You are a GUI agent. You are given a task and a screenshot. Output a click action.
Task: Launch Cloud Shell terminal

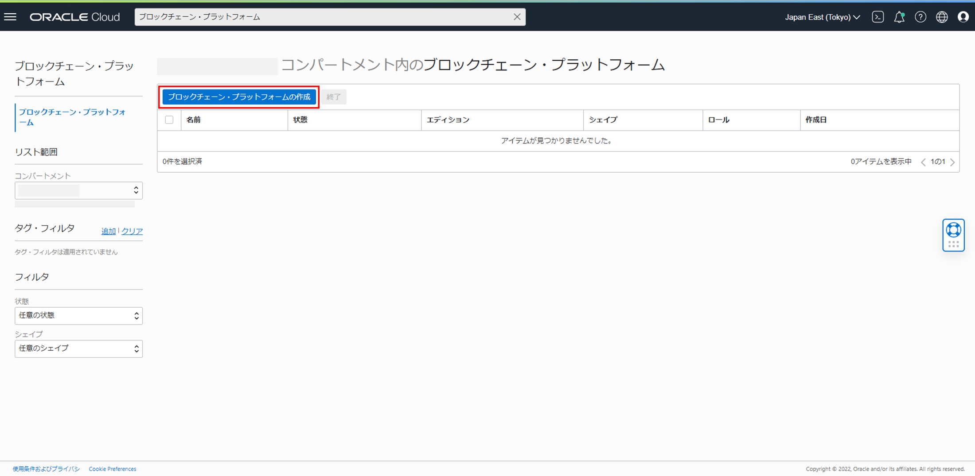point(878,16)
